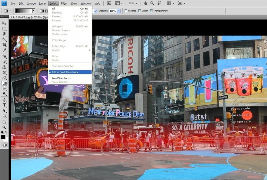267x180 pixels.
Task: Open the Edit menu
Action: tap(21, 3)
